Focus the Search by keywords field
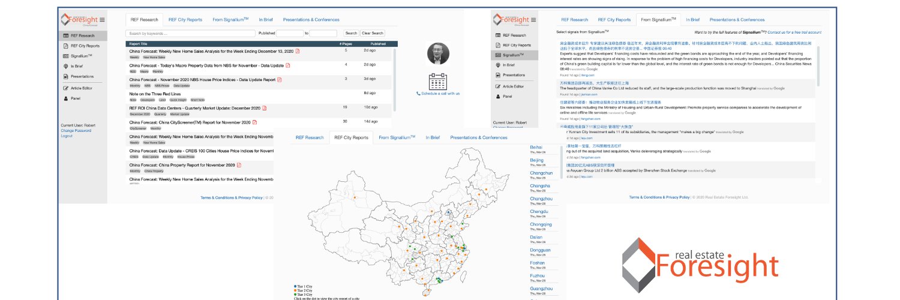This screenshot has width=900, height=300. (x=191, y=34)
